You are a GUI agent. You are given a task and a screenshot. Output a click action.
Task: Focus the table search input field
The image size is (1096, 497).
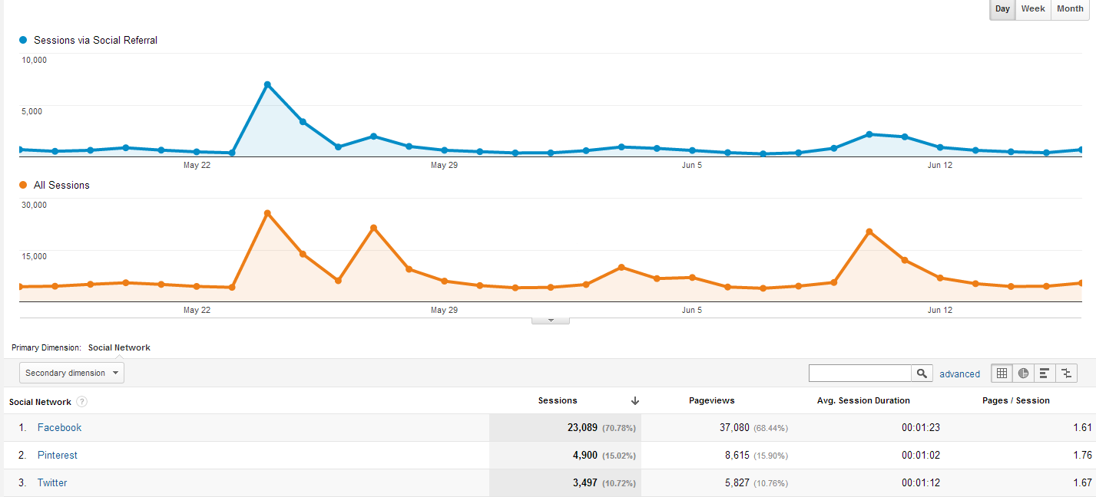click(859, 374)
